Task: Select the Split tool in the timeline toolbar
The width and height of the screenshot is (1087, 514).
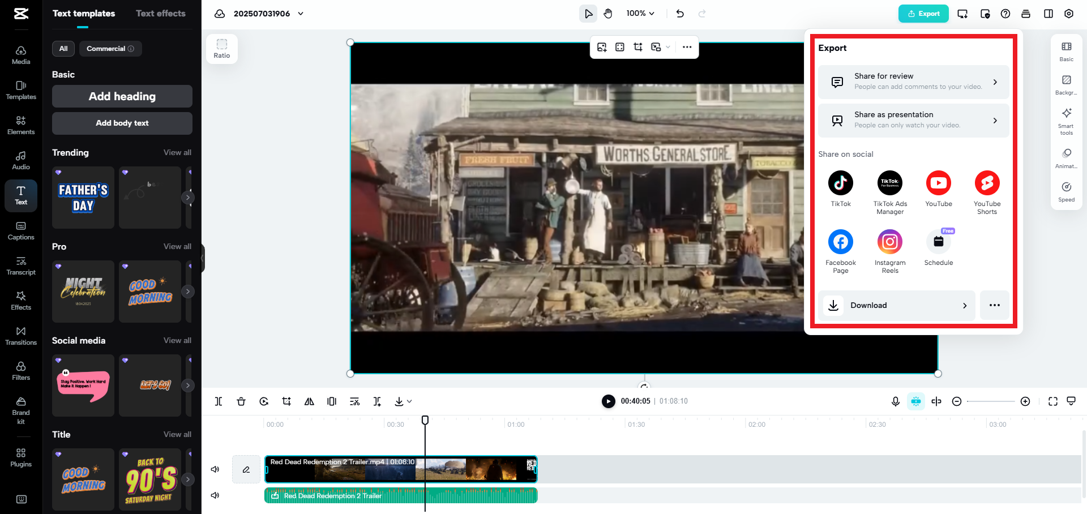Action: [x=219, y=401]
